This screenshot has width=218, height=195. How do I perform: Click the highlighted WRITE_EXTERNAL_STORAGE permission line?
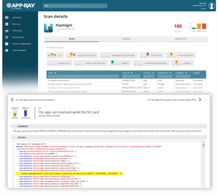pos(69,174)
